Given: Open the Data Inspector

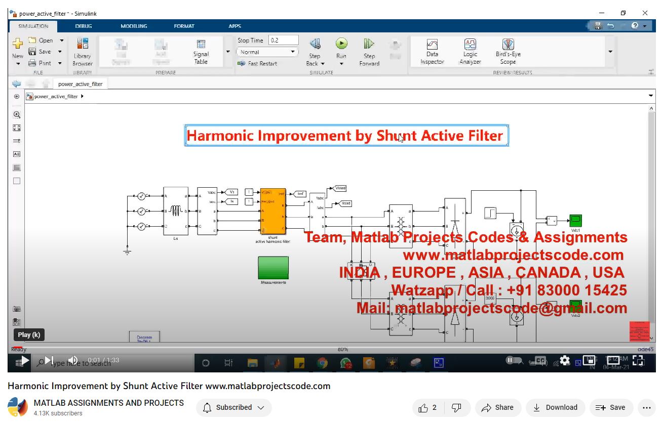Looking at the screenshot, I should [x=432, y=52].
